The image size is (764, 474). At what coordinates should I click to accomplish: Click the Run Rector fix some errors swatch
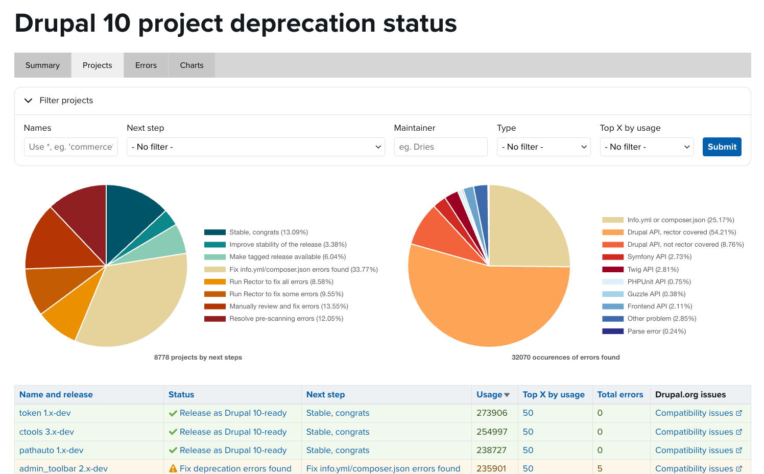click(215, 294)
